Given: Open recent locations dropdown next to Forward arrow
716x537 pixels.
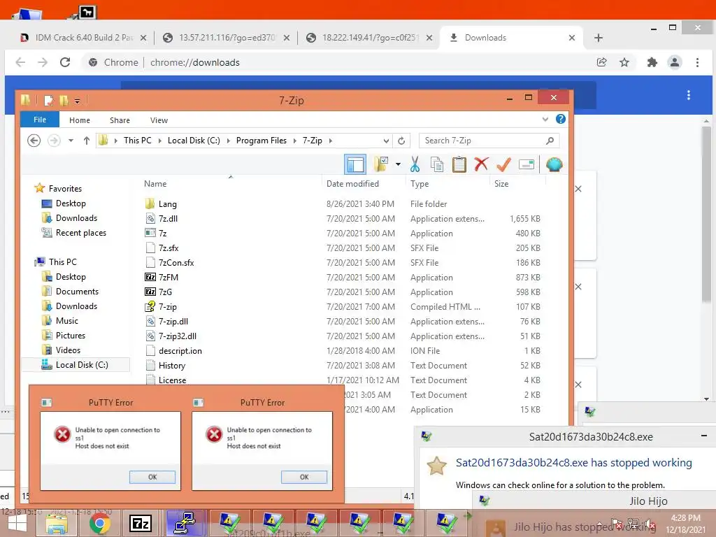Looking at the screenshot, I should click(71, 141).
